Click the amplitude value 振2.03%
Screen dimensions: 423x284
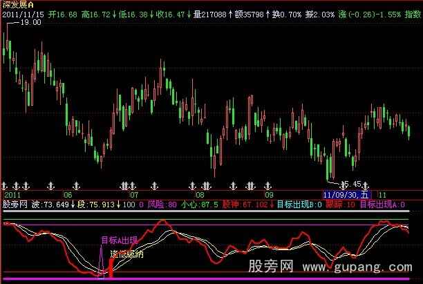click(320, 15)
